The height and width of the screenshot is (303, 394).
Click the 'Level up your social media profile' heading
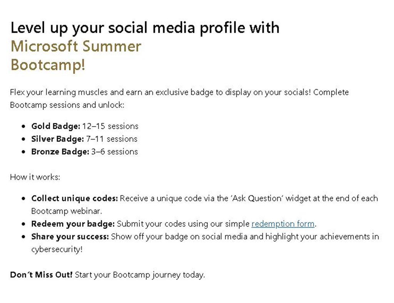(x=145, y=28)
